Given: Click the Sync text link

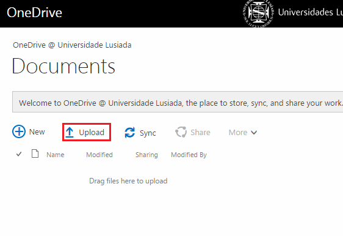Looking at the screenshot, I should click(x=148, y=133).
